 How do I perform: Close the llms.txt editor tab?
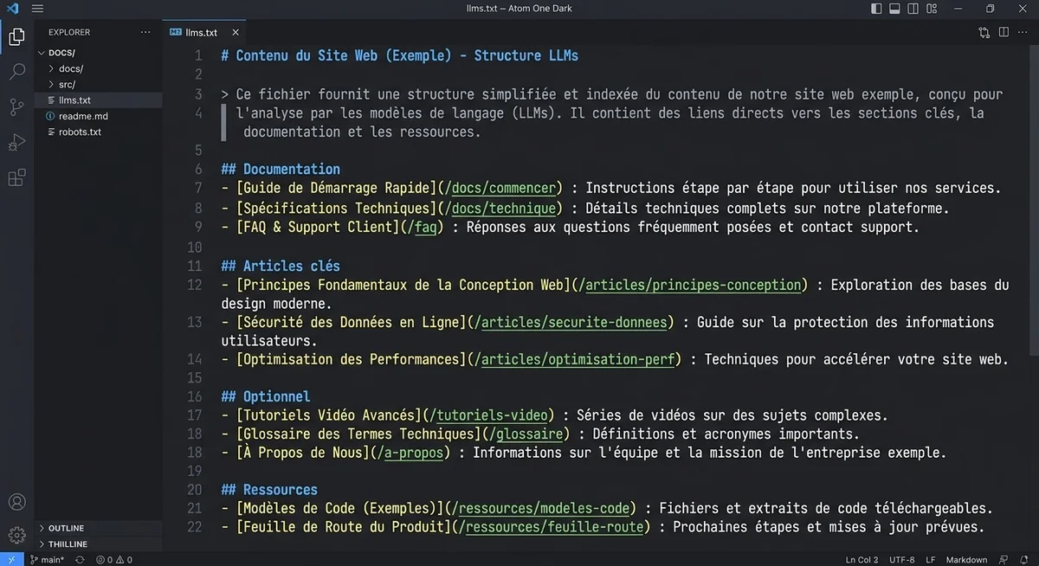234,32
